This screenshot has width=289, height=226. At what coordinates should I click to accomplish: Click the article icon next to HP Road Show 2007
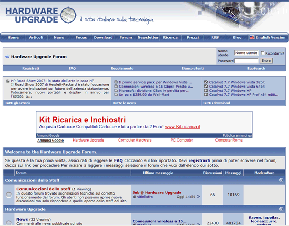(x=8, y=81)
